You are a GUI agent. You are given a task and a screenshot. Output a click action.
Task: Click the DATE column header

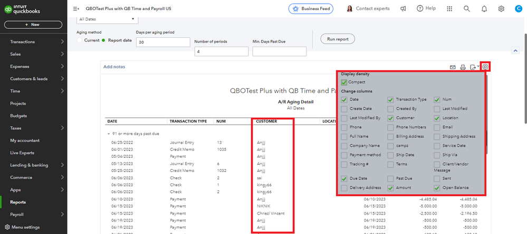click(112, 121)
